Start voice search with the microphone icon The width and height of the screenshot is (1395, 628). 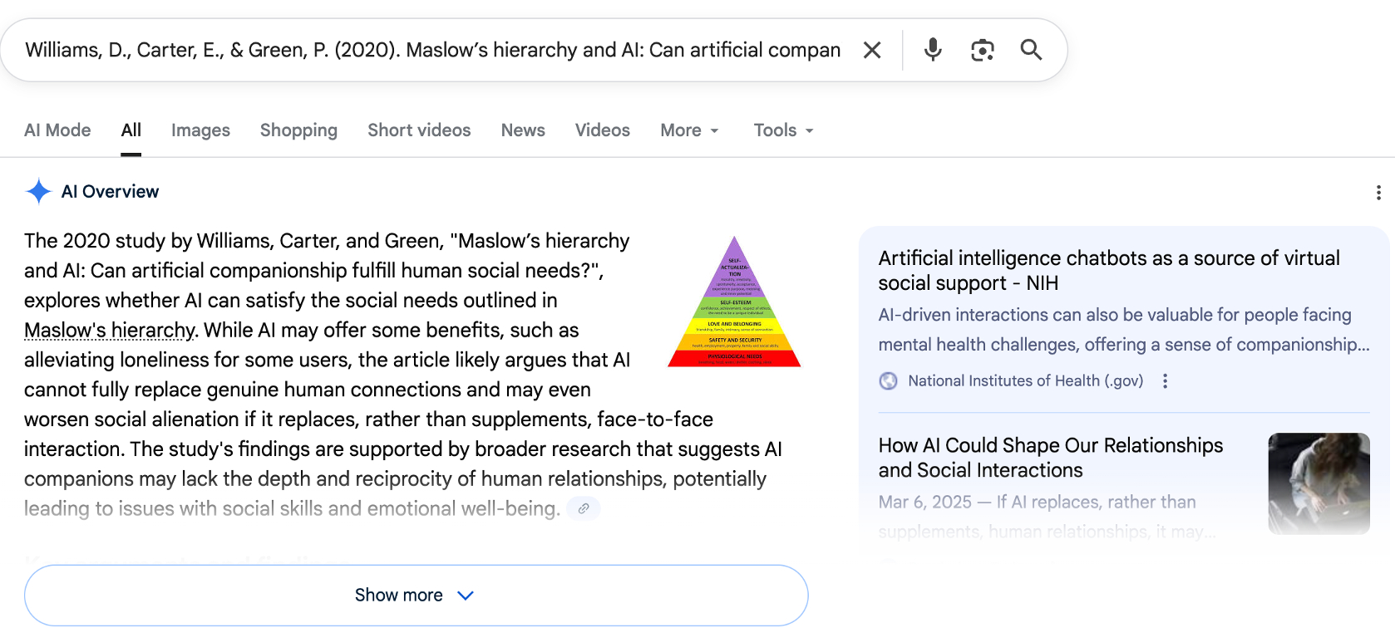click(933, 50)
